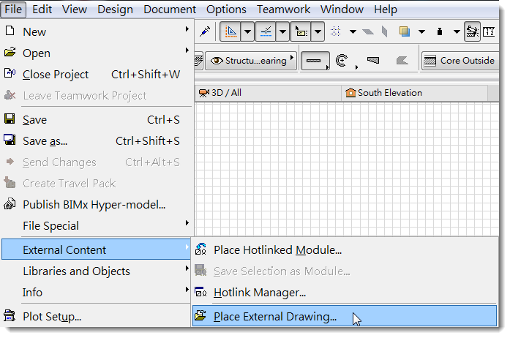The height and width of the screenshot is (338, 510).
Task: Open dropdown next to snap intersection tool
Action: click(x=282, y=31)
